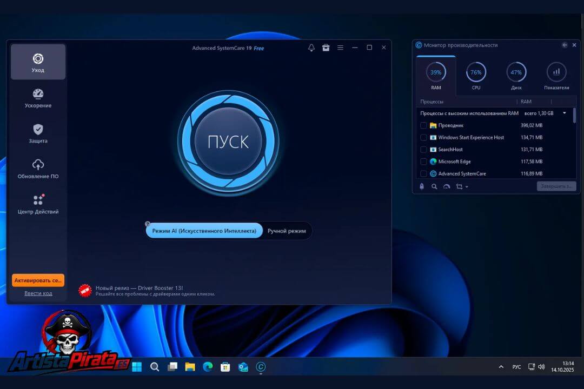
Task: Sort by the RAM column header
Action: 526,102
